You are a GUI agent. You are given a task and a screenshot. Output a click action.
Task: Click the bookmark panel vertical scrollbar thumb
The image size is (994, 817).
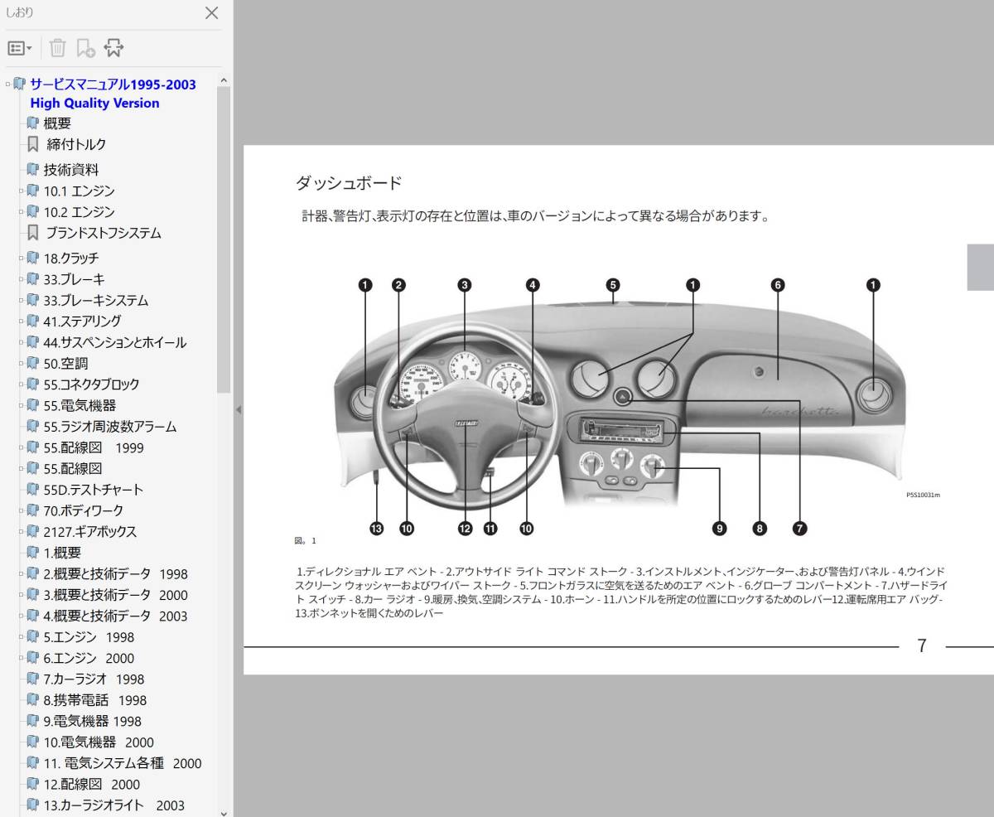coord(224,239)
